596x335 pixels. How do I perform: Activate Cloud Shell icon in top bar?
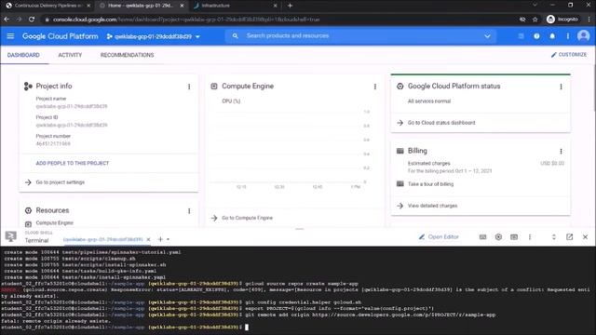521,36
